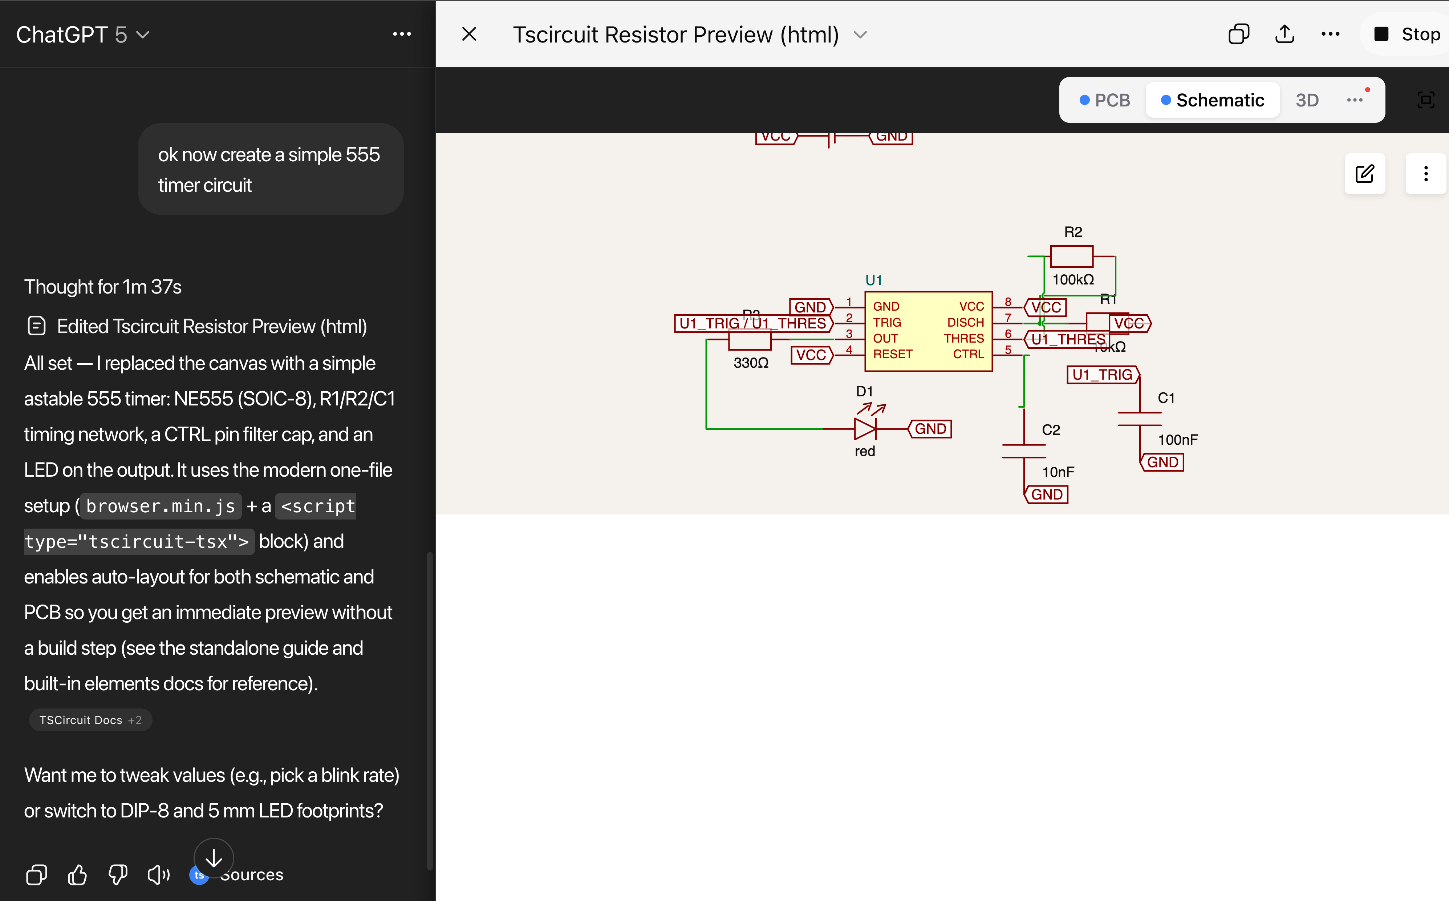Share the canvas with the upload icon
Screen dimensions: 1449x901
pos(1284,35)
